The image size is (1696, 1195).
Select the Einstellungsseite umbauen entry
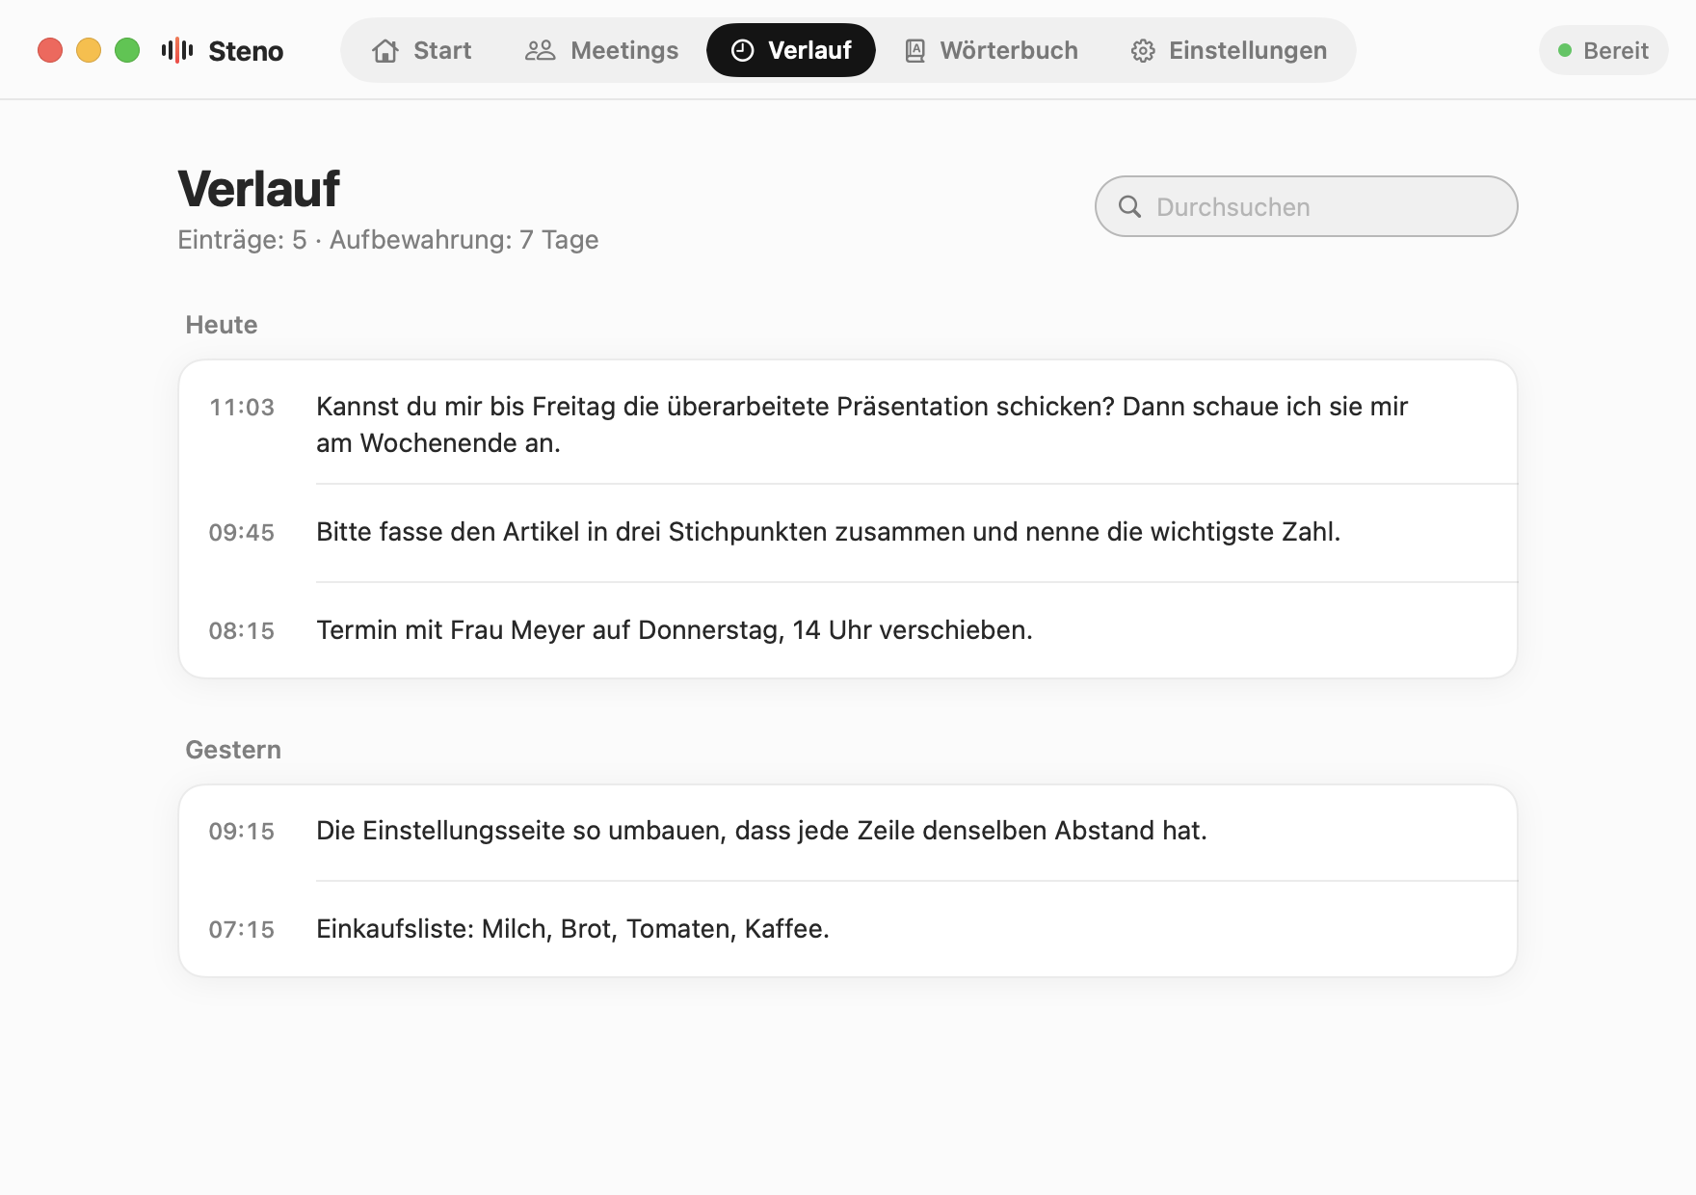(848, 831)
